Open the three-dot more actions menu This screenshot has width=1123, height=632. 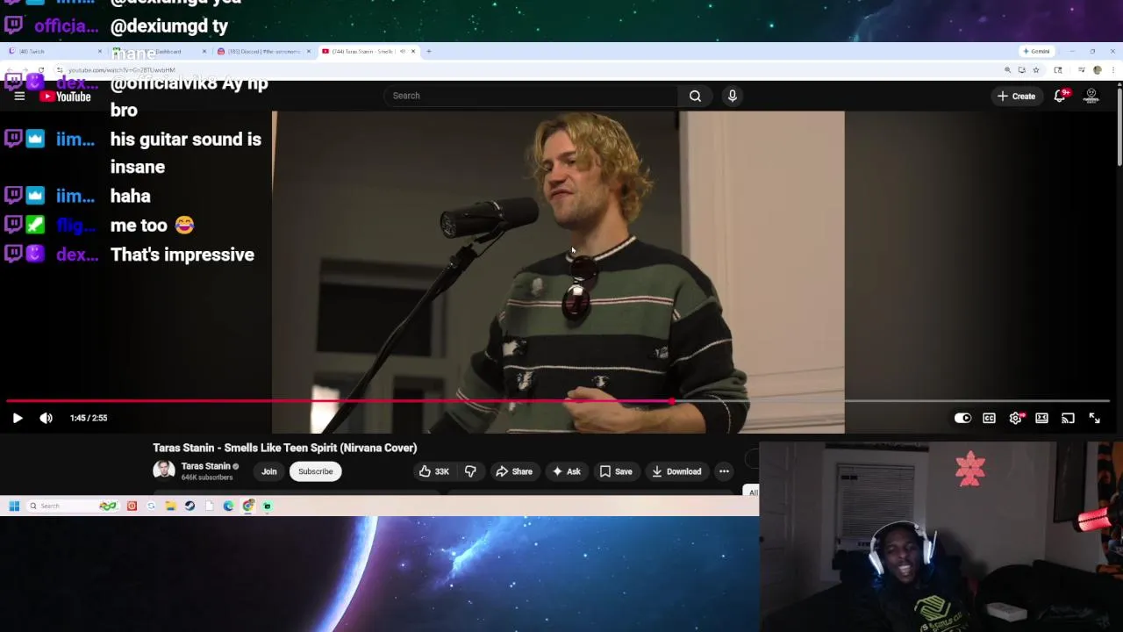pos(724,471)
